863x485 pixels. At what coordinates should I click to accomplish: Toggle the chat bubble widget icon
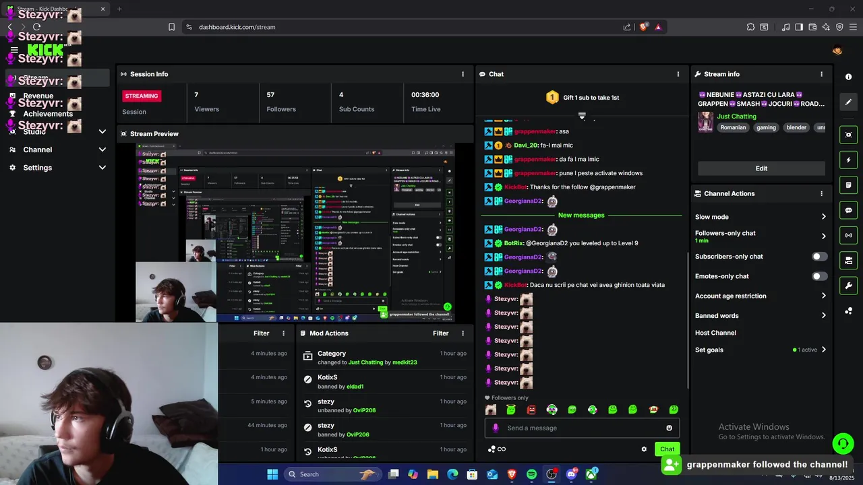pyautogui.click(x=849, y=210)
